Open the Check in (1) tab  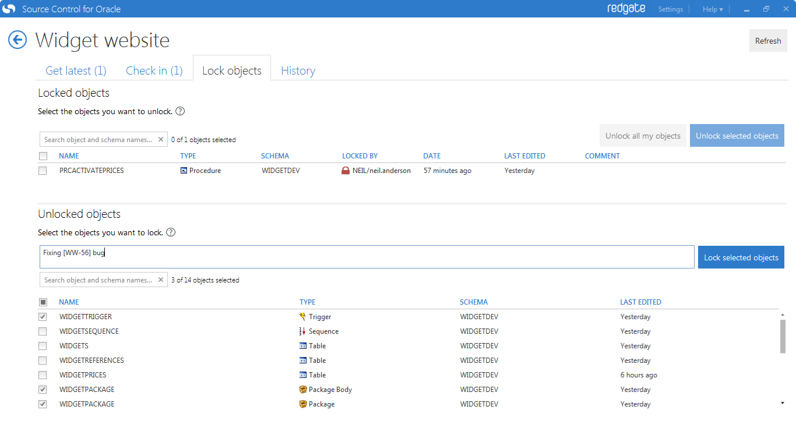tap(154, 70)
